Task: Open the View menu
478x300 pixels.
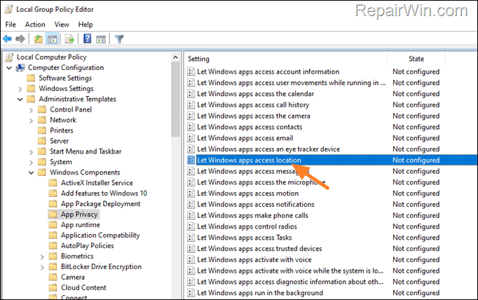Action: pos(62,25)
